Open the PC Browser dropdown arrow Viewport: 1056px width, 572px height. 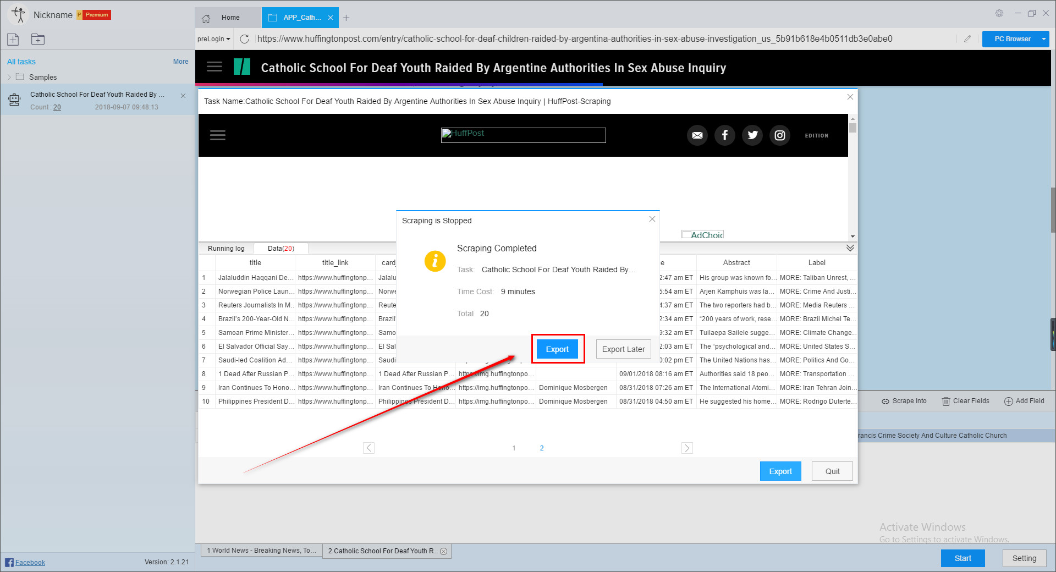tap(1044, 39)
